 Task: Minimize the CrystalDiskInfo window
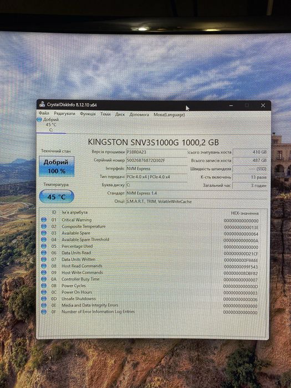231,105
